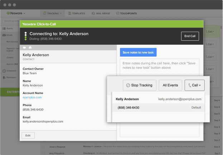This screenshot has width=223, height=155.
Task: Click Jessica Ragazza email row
Action: click(131, 147)
